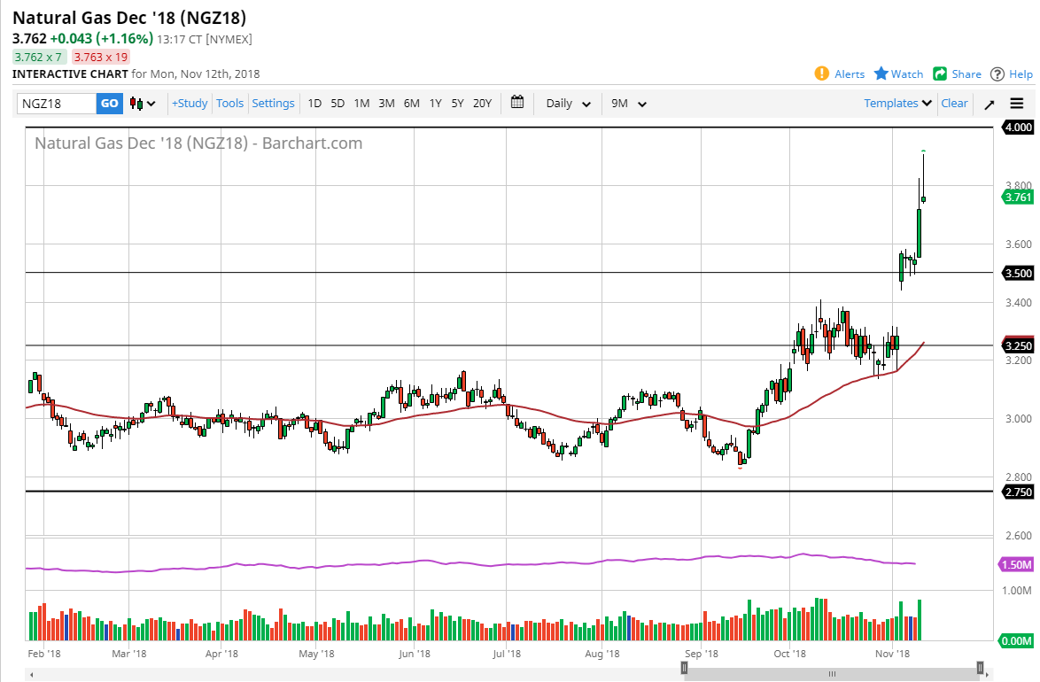The width and height of the screenshot is (1040, 682).
Task: Click the right handle of the range slider
Action: (980, 668)
